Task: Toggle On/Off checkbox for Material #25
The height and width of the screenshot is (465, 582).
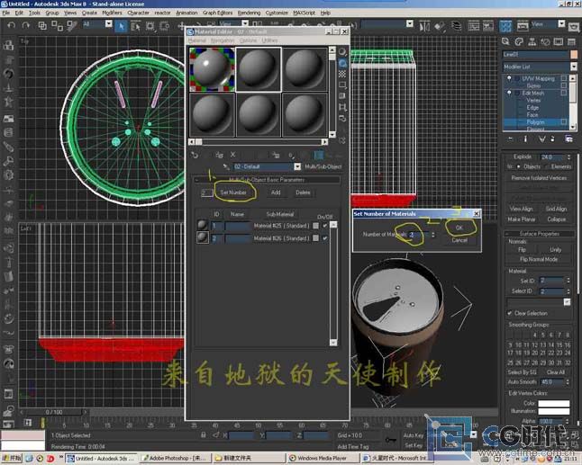Action: [325, 226]
